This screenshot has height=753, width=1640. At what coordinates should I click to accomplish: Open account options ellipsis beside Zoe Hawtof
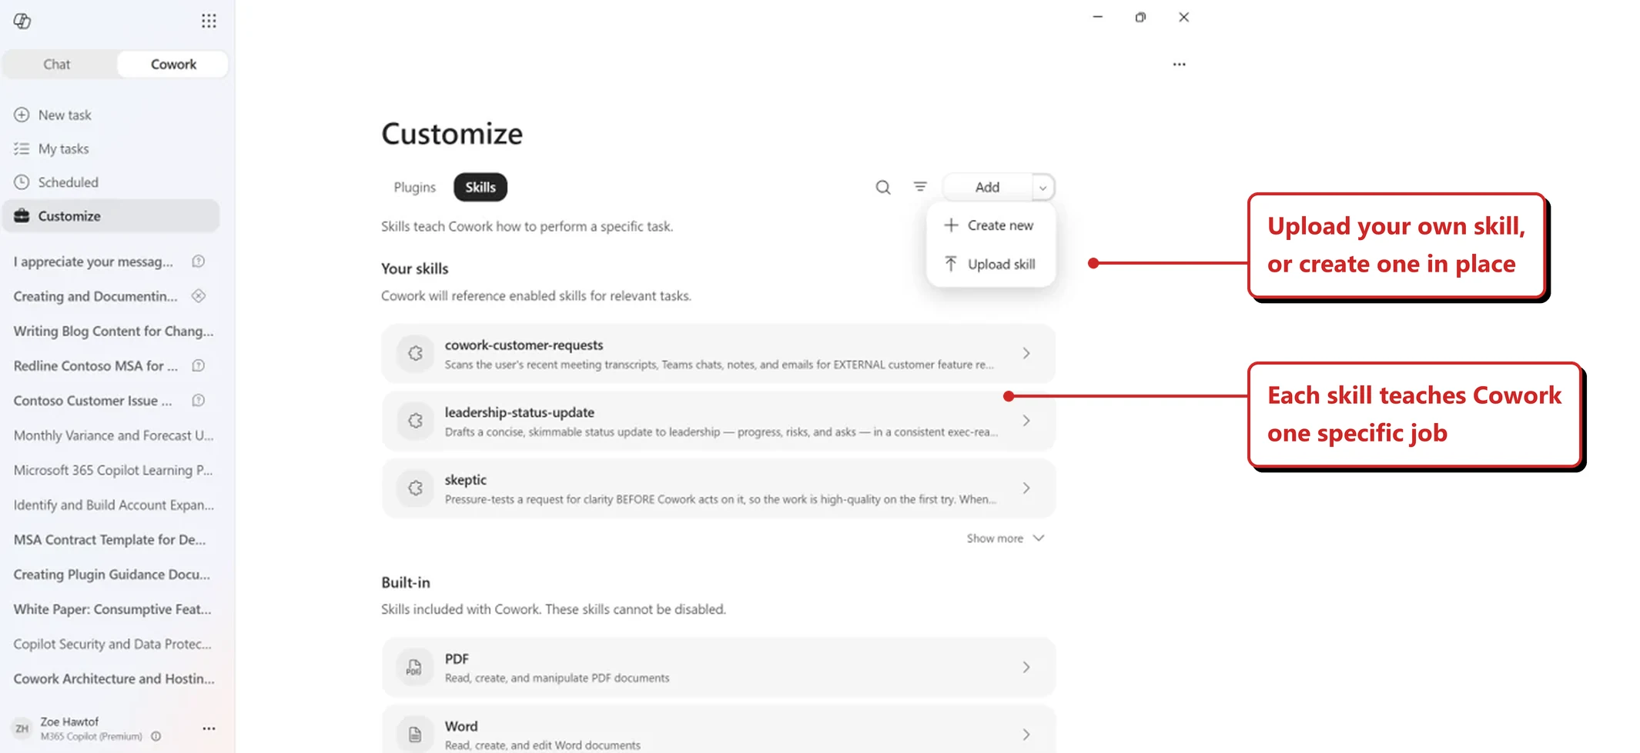209,728
